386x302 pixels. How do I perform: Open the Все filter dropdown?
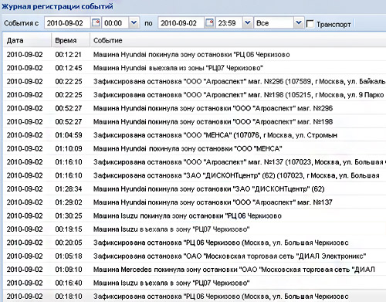pyautogui.click(x=299, y=22)
